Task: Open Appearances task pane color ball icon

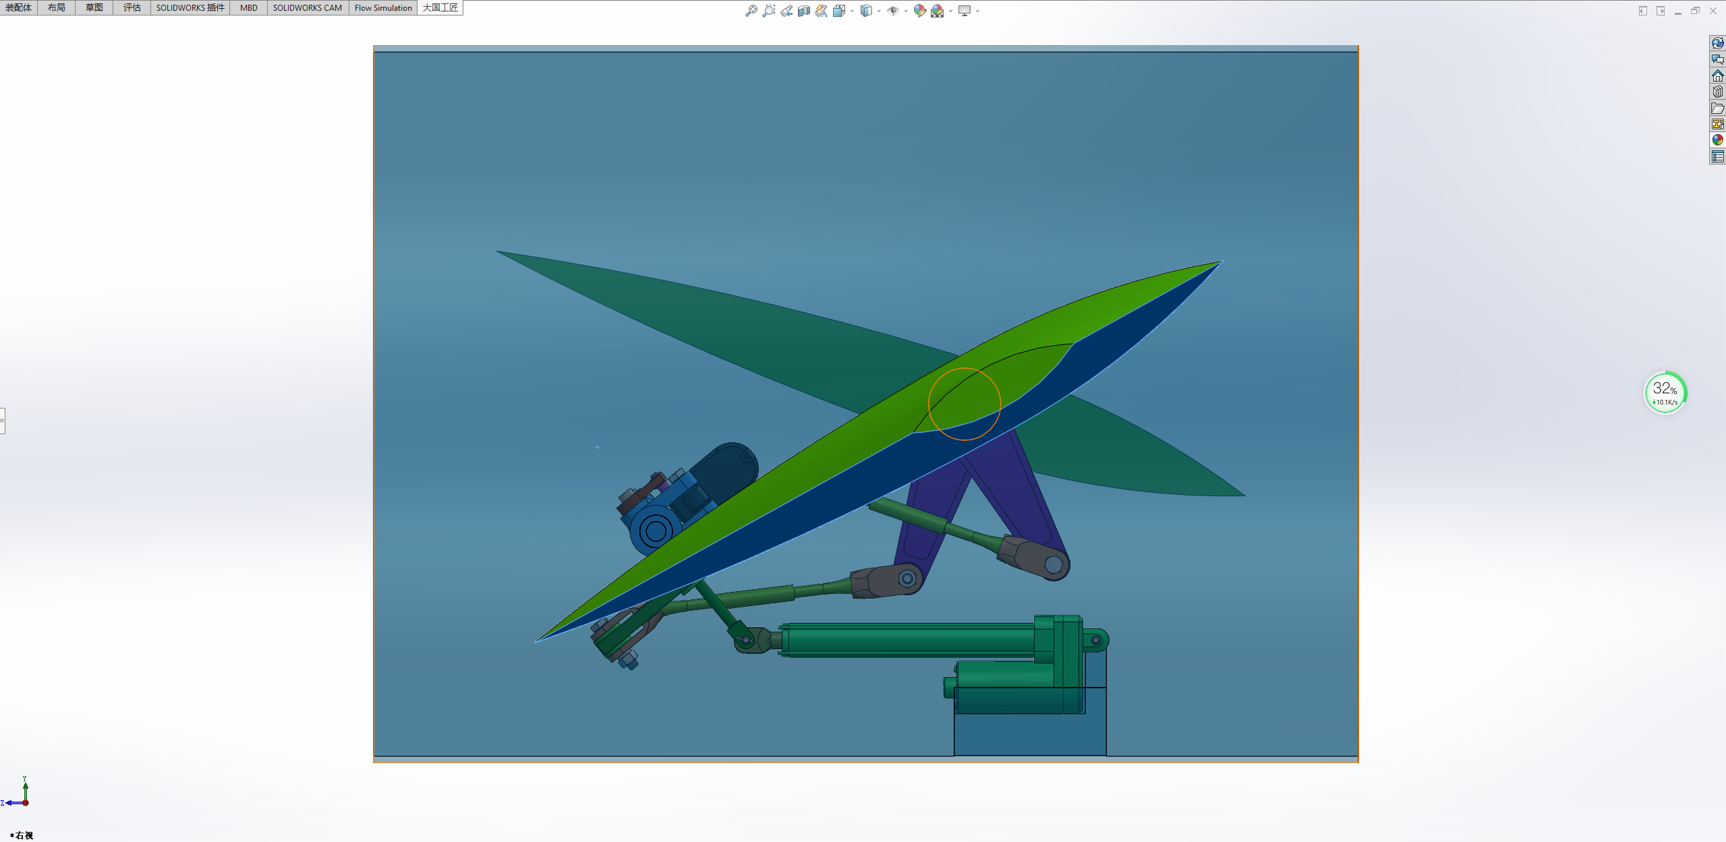Action: coord(1718,140)
